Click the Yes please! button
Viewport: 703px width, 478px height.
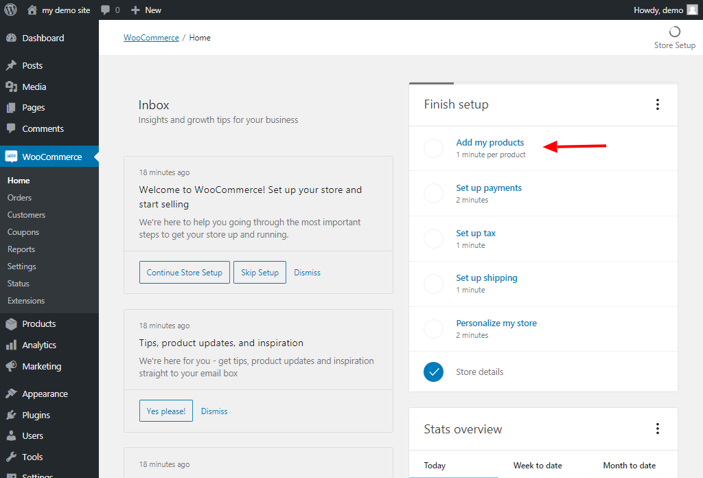pyautogui.click(x=166, y=411)
